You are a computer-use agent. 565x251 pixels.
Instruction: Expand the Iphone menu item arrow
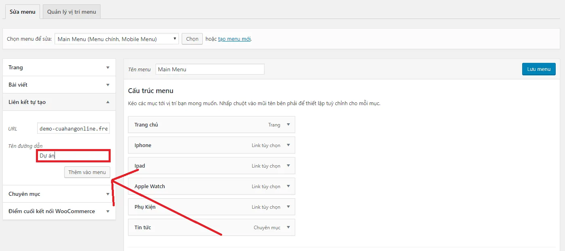point(288,145)
